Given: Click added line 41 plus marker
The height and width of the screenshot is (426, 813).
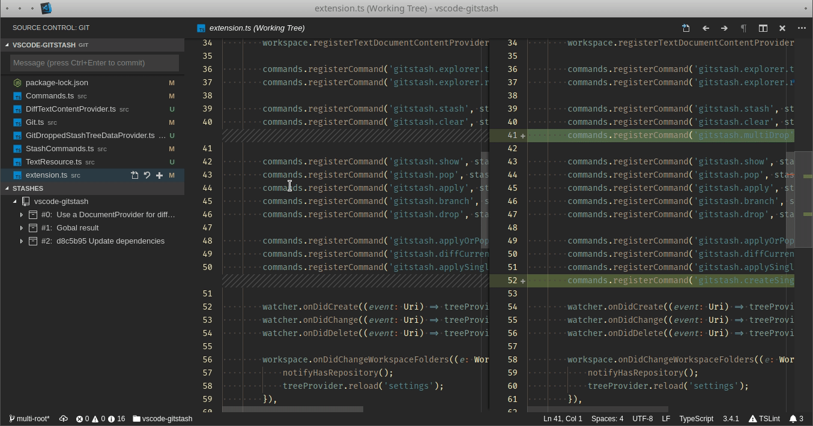Looking at the screenshot, I should point(523,136).
